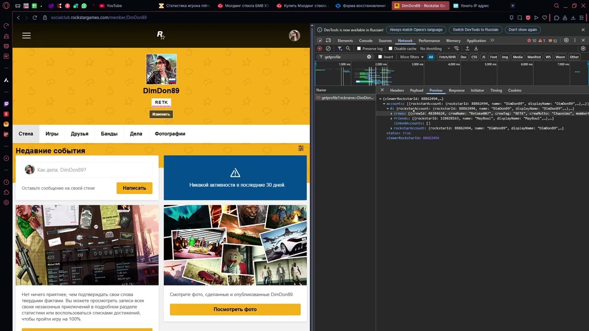Close the request preview pane
589x331 pixels.
(382, 90)
